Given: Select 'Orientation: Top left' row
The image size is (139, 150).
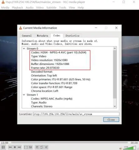Looking at the screenshot, I should pyautogui.click(x=44, y=75).
